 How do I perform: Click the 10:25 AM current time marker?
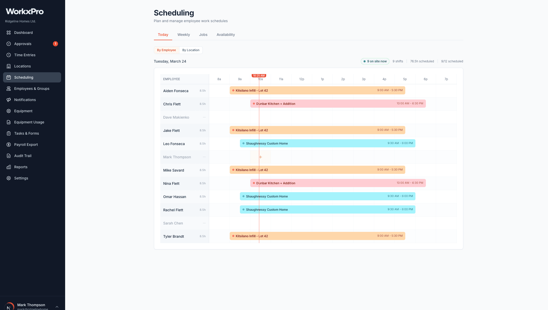point(259,76)
